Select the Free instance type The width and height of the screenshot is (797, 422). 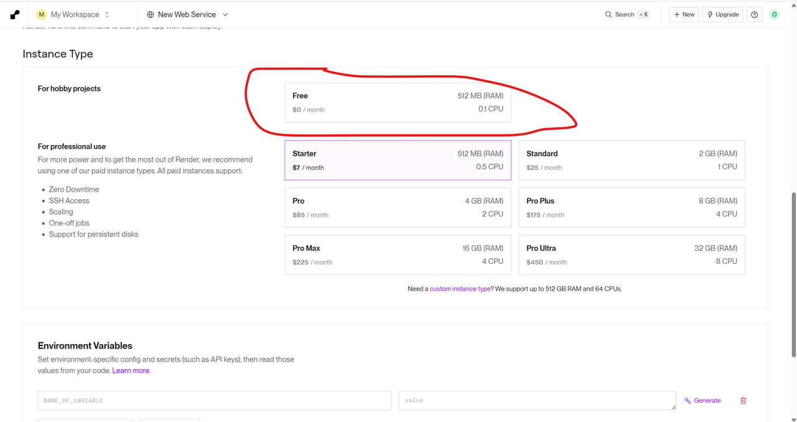(398, 102)
